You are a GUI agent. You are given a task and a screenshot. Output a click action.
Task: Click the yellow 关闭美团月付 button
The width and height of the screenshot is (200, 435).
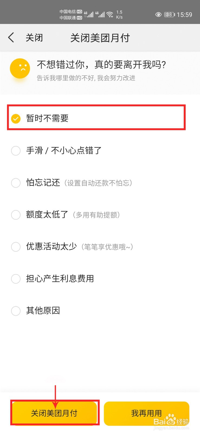pyautogui.click(x=54, y=413)
